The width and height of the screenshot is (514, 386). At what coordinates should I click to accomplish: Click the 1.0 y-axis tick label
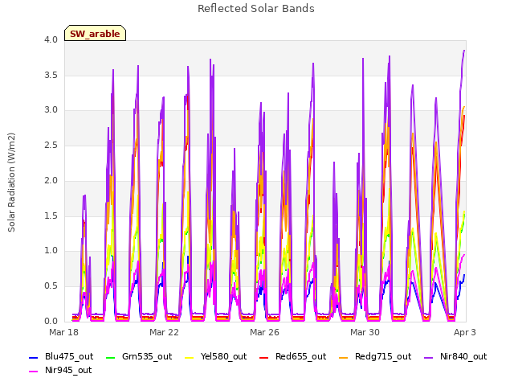(x=51, y=251)
